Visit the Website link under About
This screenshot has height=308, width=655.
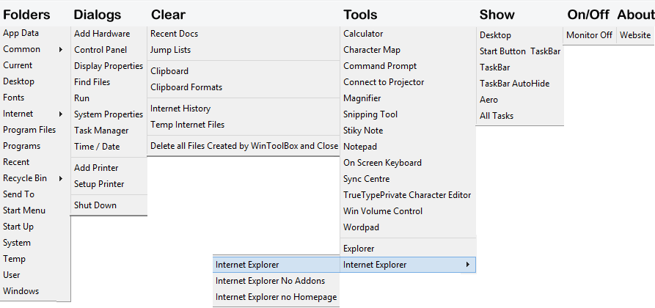pyautogui.click(x=635, y=35)
